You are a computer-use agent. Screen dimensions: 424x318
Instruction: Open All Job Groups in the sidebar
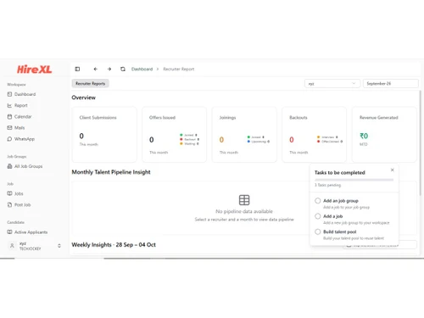28,166
